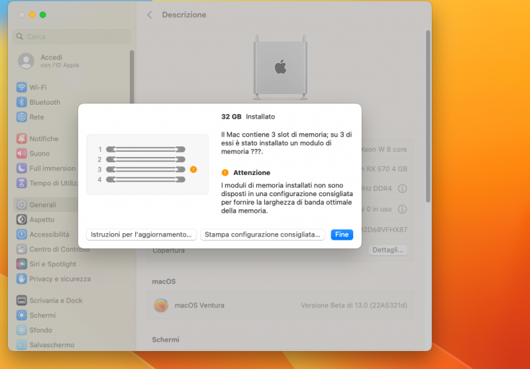Click Scrivania e Dock icon
The image size is (530, 369).
(x=22, y=300)
